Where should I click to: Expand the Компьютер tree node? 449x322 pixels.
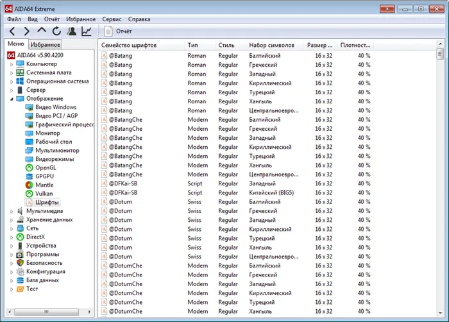[12, 64]
